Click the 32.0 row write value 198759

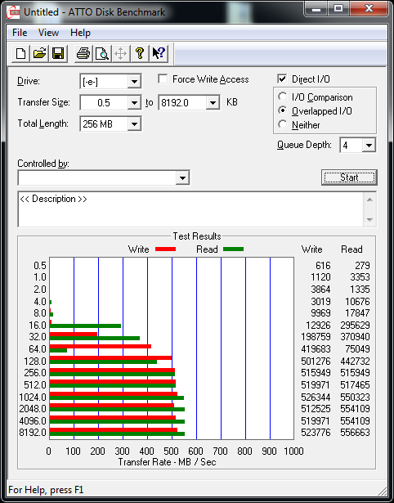[x=316, y=337]
